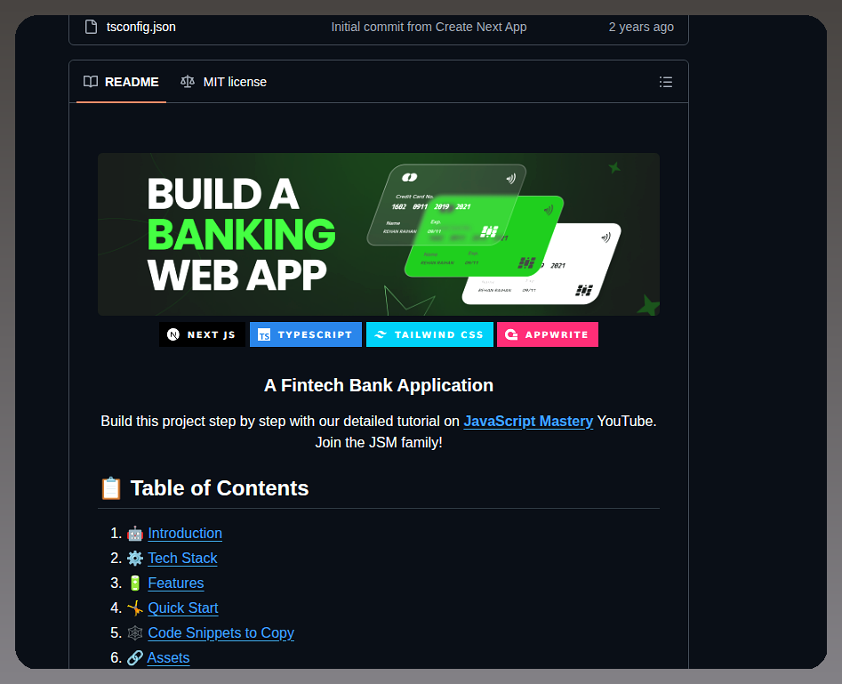Click the TypeScript badge
Image resolution: width=842 pixels, height=684 pixels.
click(306, 334)
